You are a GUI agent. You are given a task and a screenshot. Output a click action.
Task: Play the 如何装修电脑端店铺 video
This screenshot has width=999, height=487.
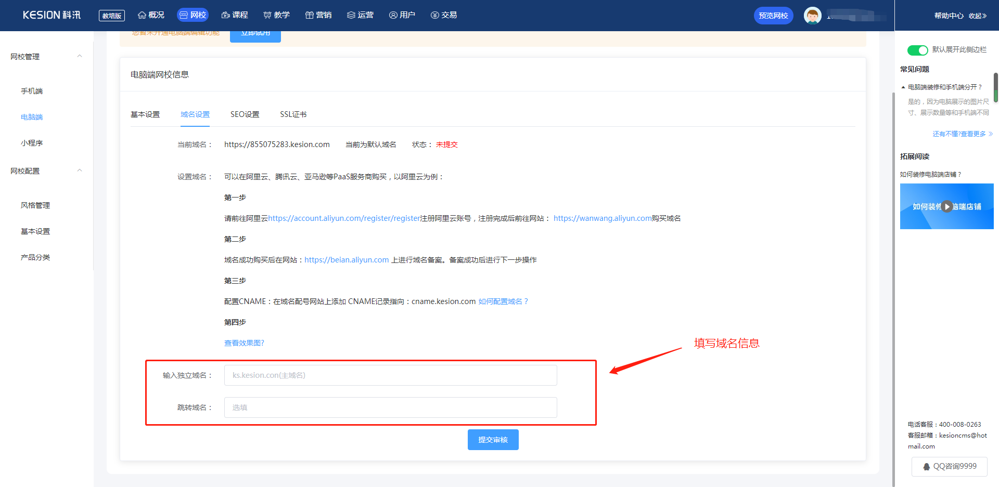click(947, 206)
